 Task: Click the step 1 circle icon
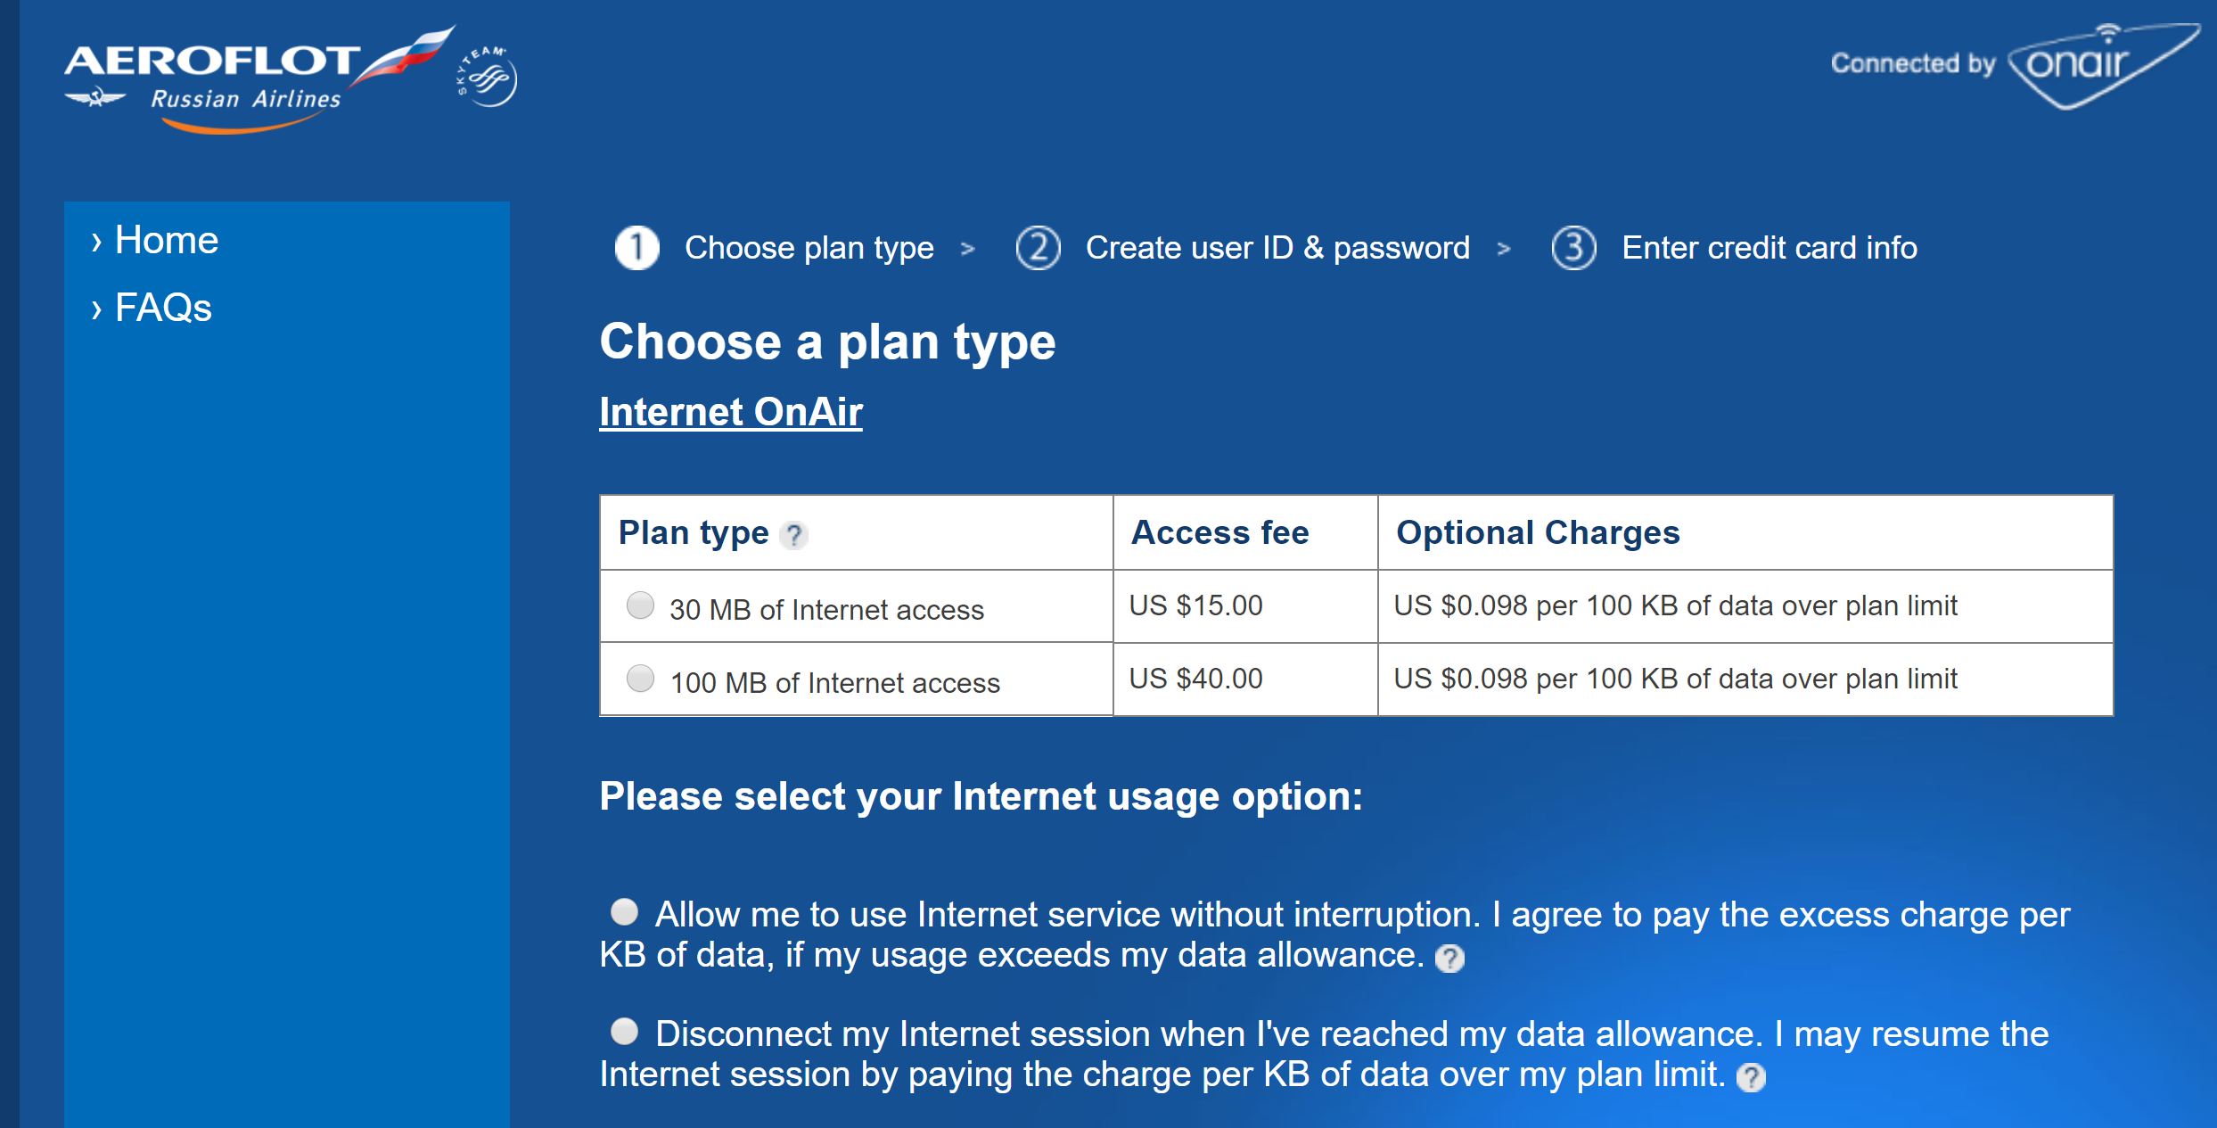(x=637, y=248)
